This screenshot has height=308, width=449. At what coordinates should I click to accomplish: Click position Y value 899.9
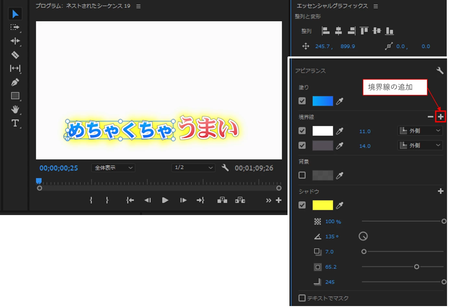tap(347, 46)
